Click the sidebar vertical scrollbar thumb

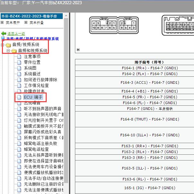pyautogui.click(x=66, y=101)
